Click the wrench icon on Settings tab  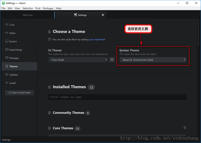pyautogui.click(x=75, y=15)
